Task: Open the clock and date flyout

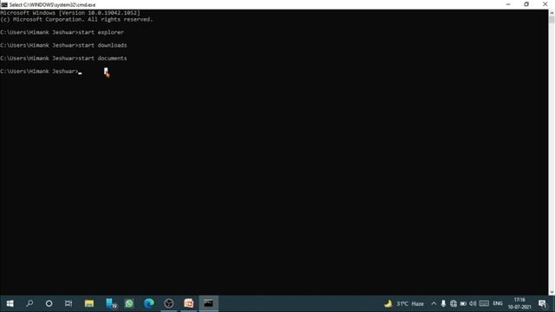Action: click(x=519, y=303)
